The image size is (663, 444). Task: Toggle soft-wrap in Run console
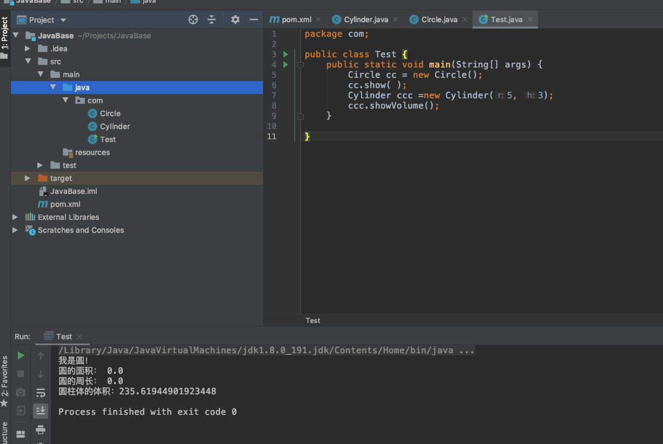tap(41, 393)
